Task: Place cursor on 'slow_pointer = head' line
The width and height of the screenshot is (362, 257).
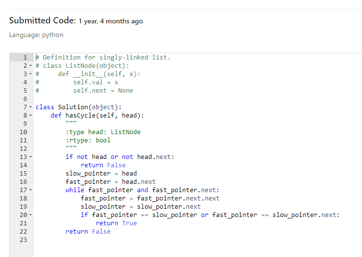Action: (101, 174)
